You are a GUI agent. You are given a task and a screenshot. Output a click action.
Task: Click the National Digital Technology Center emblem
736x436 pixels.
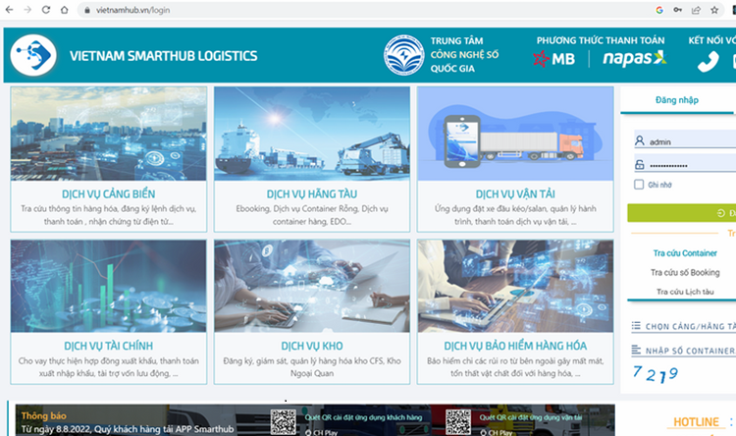tap(401, 56)
